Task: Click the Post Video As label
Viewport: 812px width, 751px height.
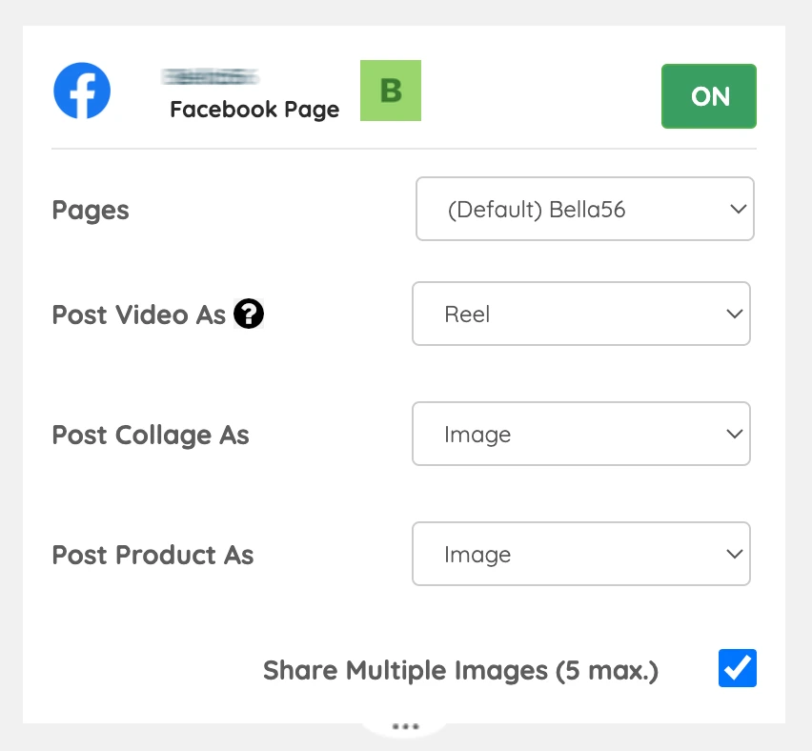Action: coord(138,315)
